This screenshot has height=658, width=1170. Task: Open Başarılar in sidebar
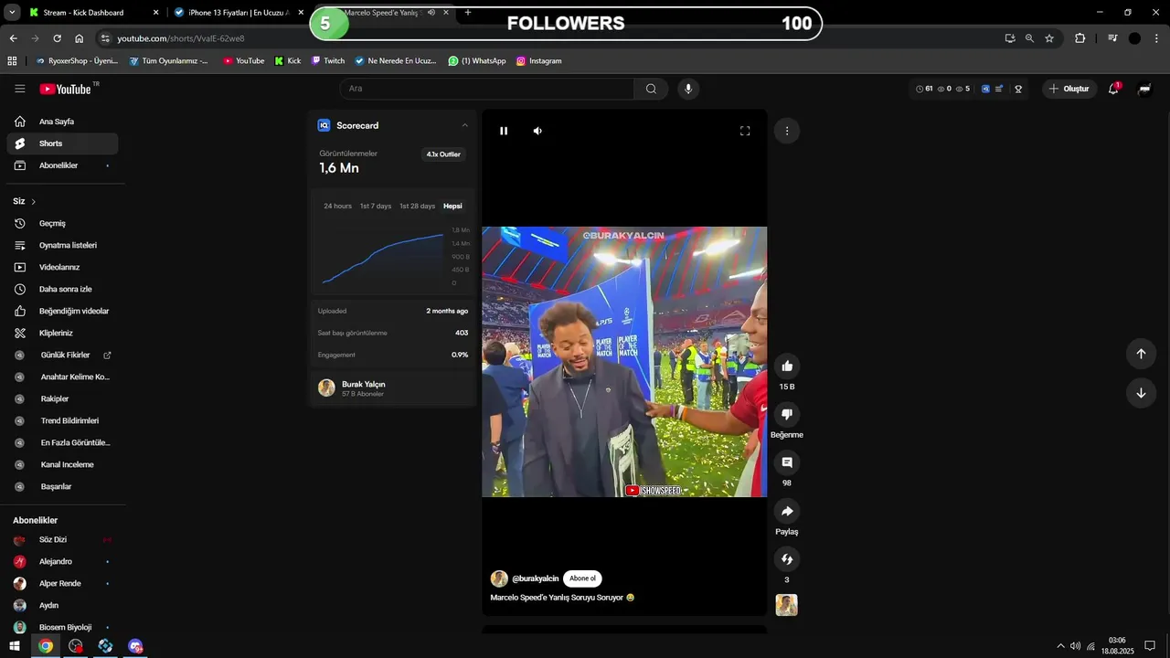62,486
